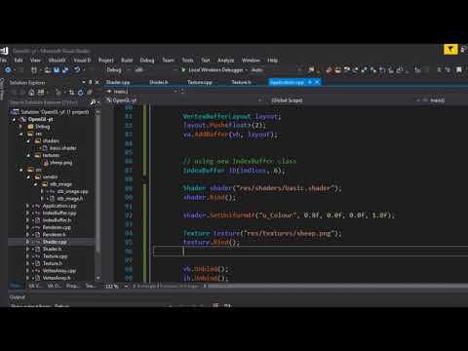468x351 pixels.
Task: Open the x86 platform dropdown
Action: pyautogui.click(x=156, y=70)
